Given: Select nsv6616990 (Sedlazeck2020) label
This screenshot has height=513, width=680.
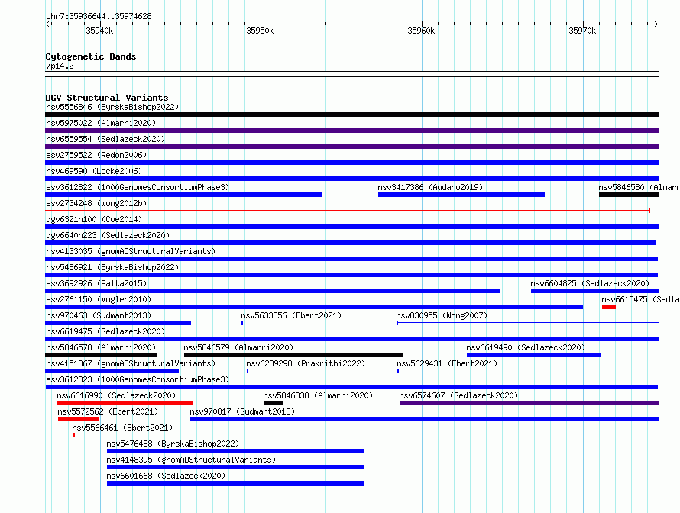Looking at the screenshot, I should pos(116,395).
